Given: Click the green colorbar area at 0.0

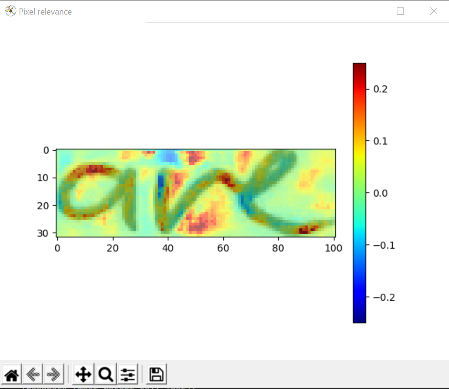Looking at the screenshot, I should point(359,193).
